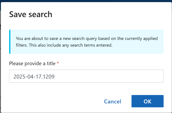The image size is (172, 113).
Task: Click the word "Save" in dialog heading
Action: (x=18, y=14)
